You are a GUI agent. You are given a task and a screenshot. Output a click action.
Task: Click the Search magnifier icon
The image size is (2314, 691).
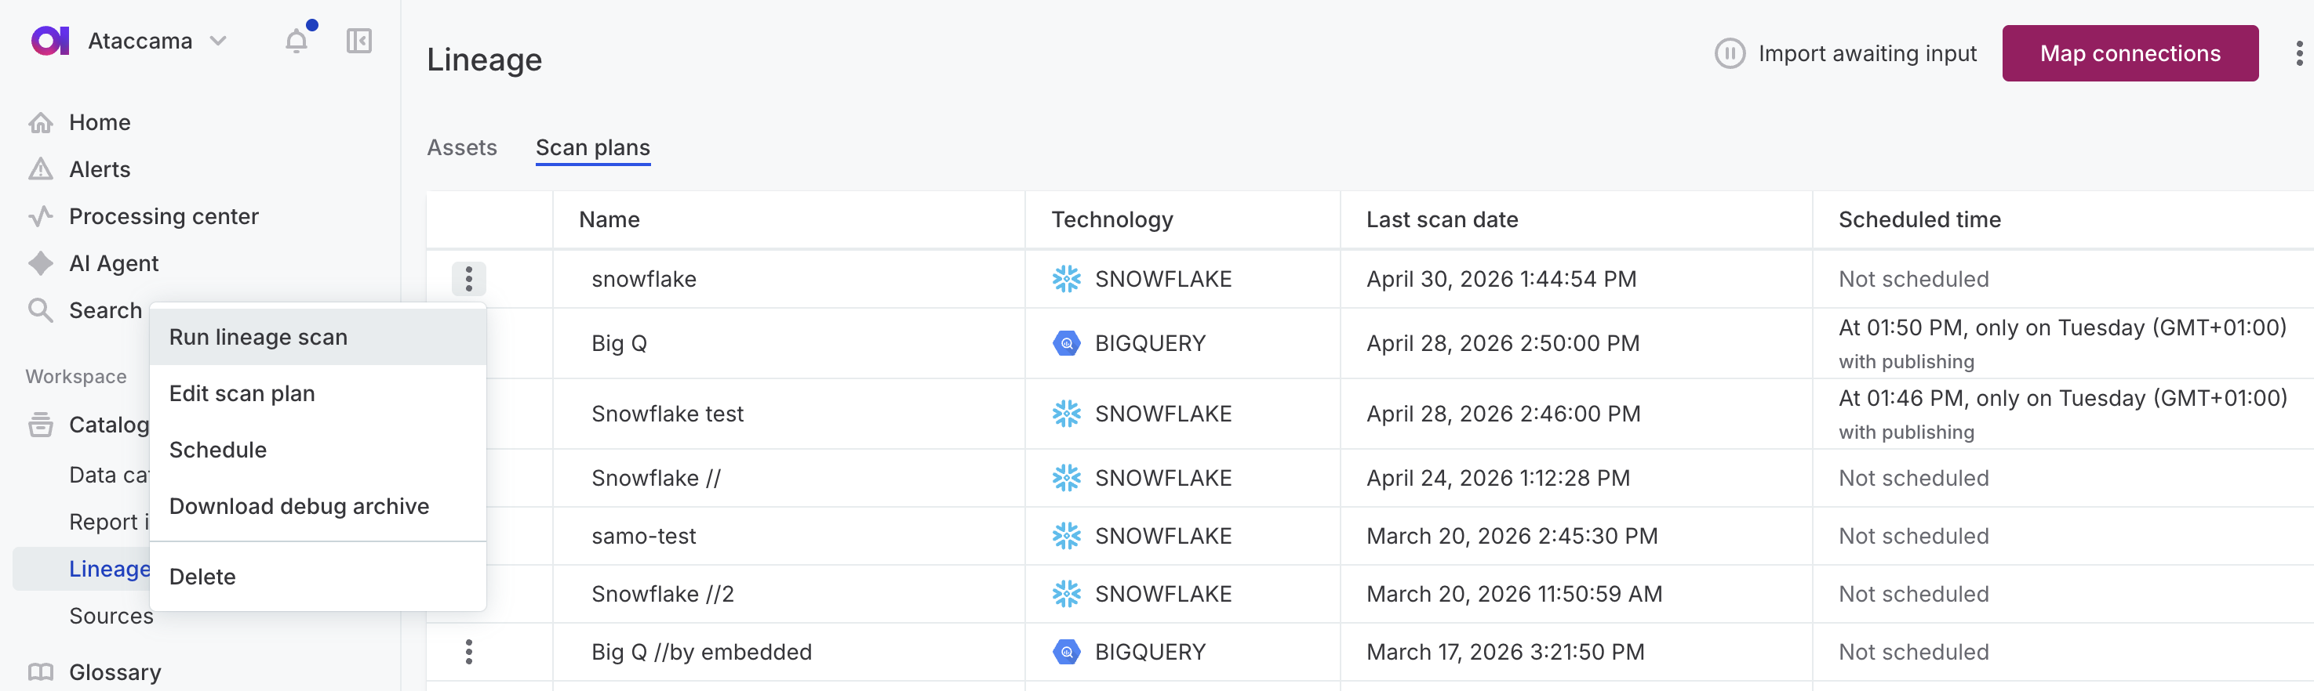(x=41, y=309)
